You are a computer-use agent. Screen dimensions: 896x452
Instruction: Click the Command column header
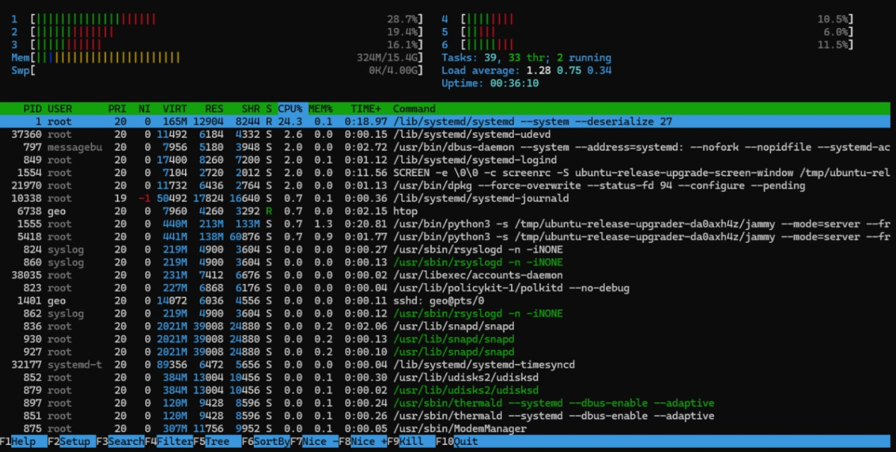click(414, 109)
